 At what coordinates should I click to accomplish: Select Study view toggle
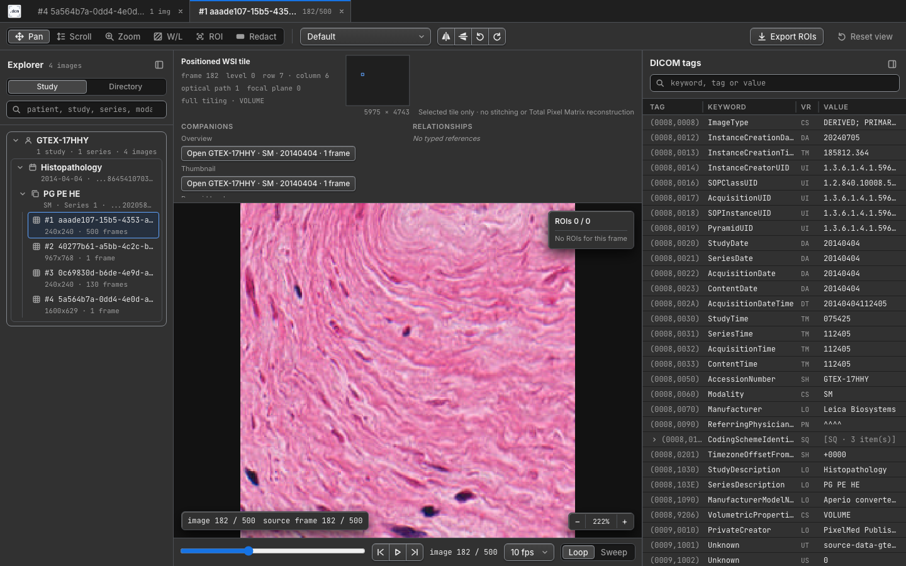click(47, 87)
